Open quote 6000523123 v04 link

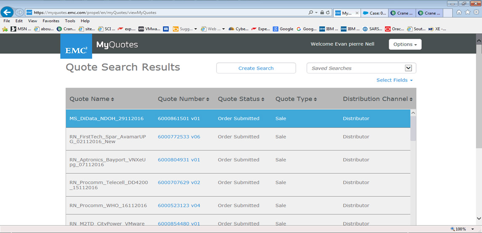coord(179,205)
